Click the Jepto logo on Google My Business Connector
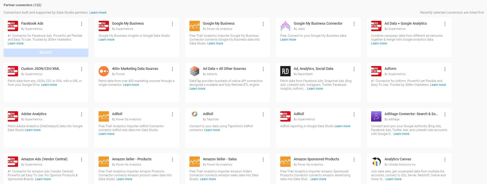487x184 pixels. (285, 26)
